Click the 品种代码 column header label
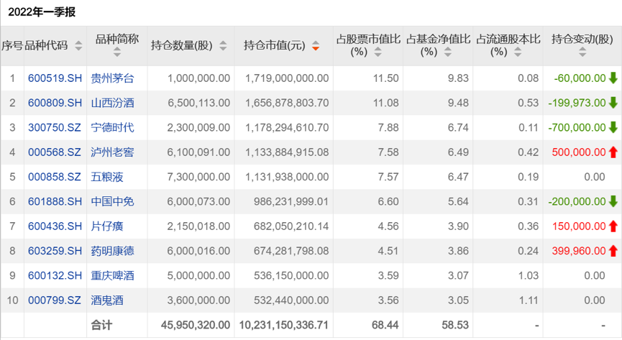Image resolution: width=622 pixels, height=340 pixels. click(47, 45)
